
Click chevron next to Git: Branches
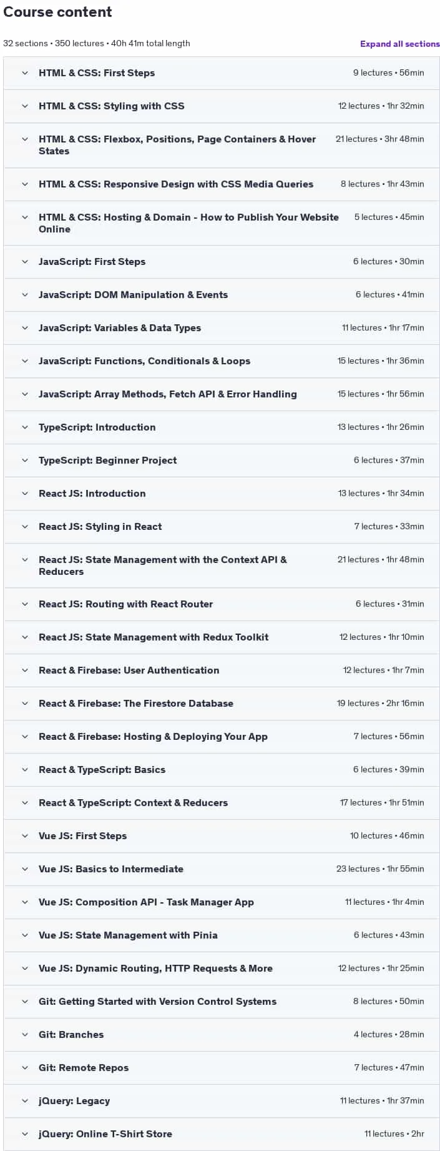25,1035
